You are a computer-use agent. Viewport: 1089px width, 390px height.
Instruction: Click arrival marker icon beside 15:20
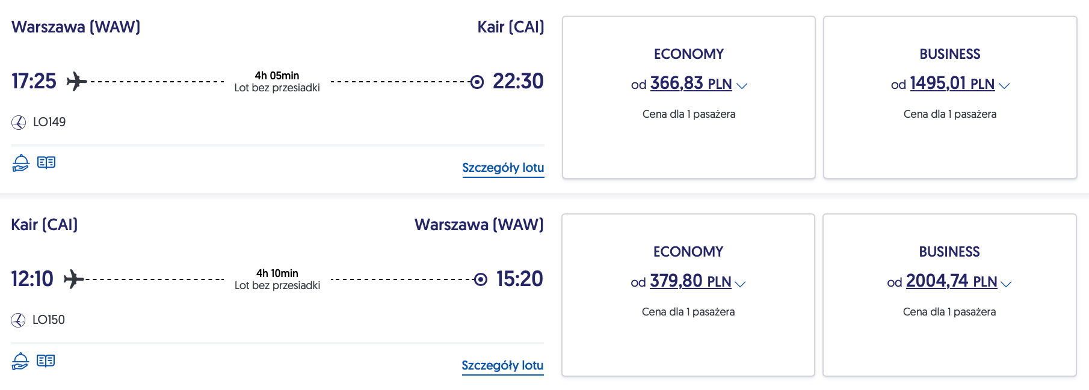point(480,279)
